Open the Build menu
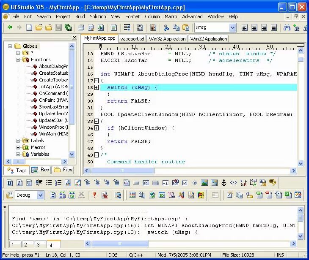Viewport: 309px width, 260px height. pos(80,16)
